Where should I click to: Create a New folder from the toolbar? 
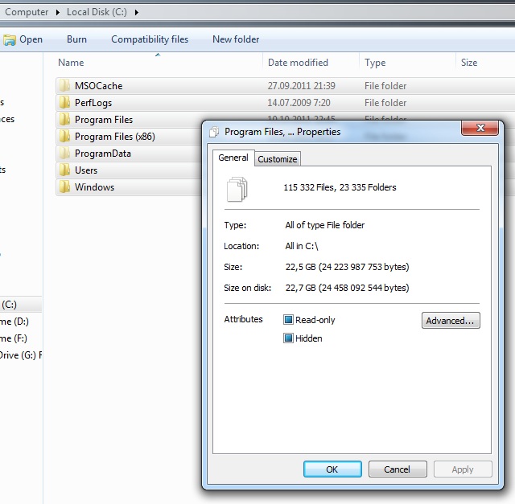[236, 39]
